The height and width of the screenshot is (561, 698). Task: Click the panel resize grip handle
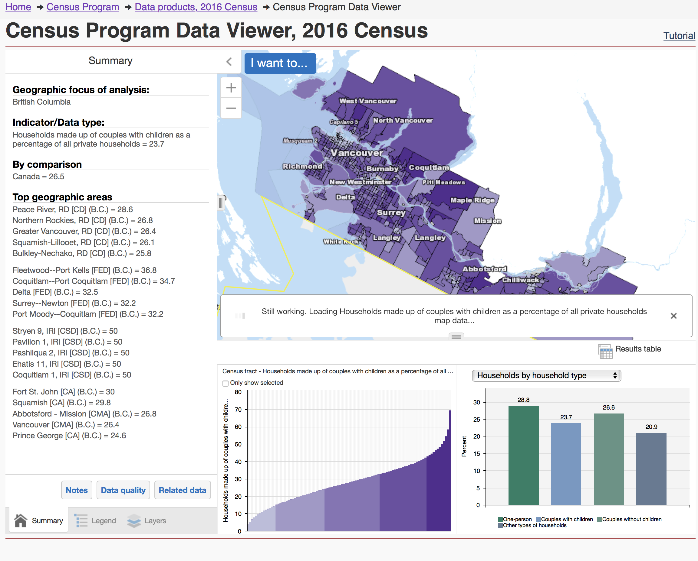point(221,203)
